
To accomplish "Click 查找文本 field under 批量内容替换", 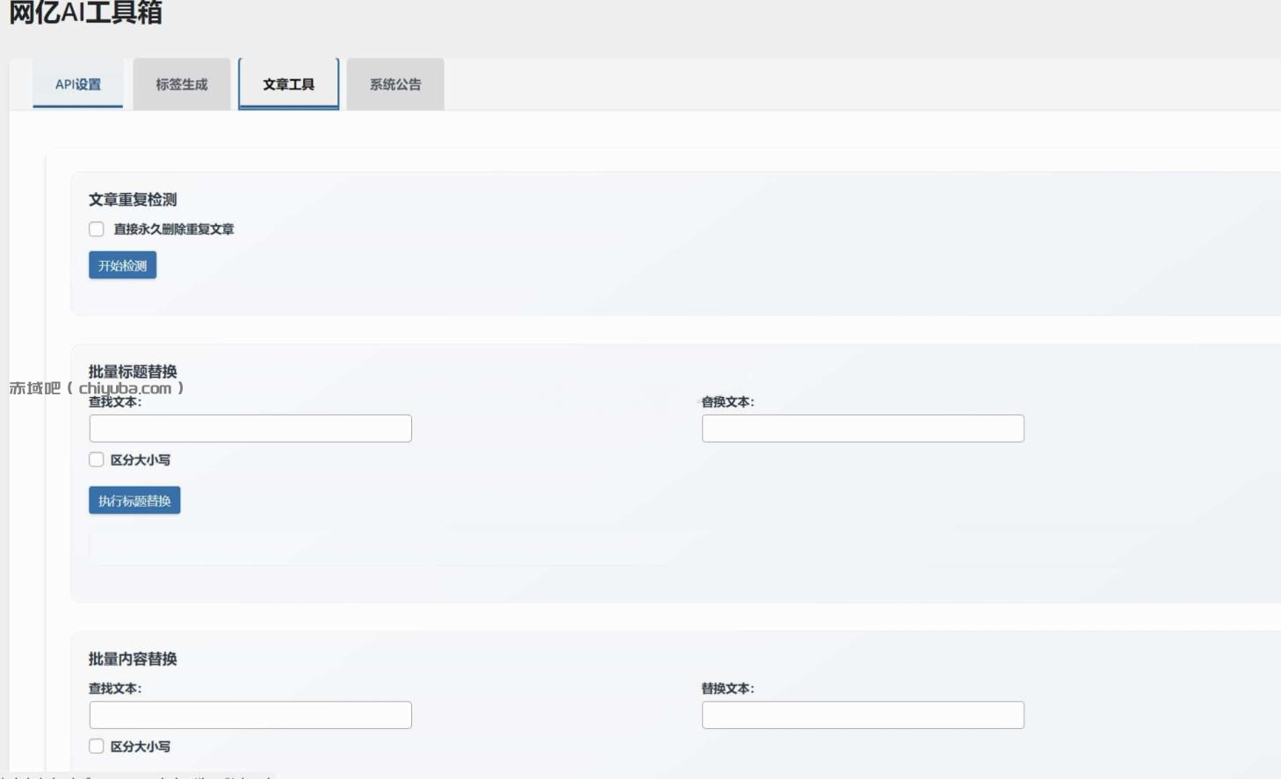I will tap(250, 714).
